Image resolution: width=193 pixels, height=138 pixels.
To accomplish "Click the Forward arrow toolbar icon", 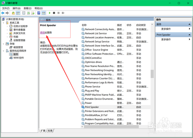I will [x=7, y=13].
